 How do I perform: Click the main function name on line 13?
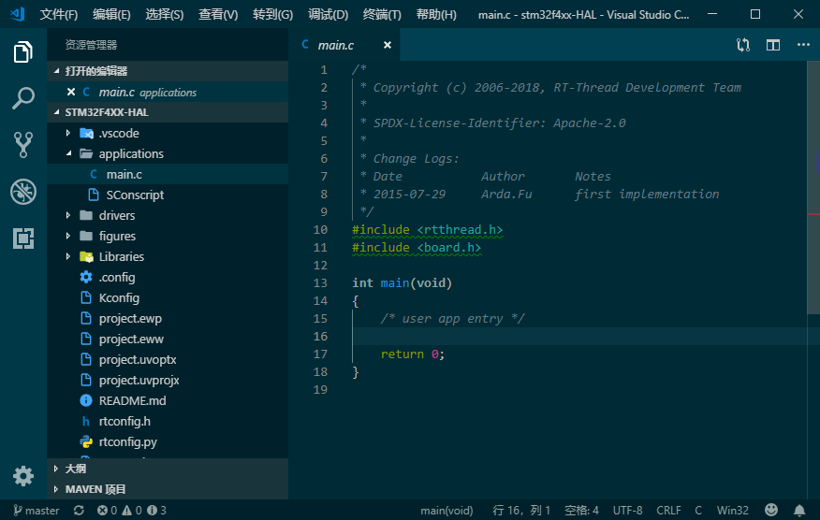(x=395, y=282)
